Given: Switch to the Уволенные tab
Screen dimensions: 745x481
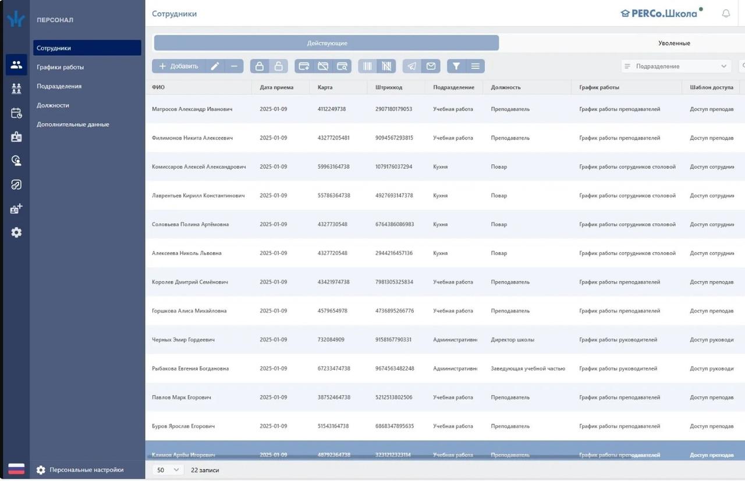Looking at the screenshot, I should pos(674,43).
